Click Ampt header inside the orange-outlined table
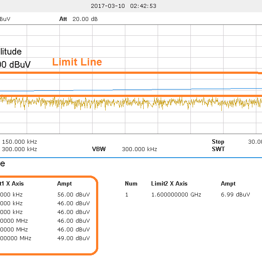The width and height of the screenshot is (262, 262). tap(64, 184)
